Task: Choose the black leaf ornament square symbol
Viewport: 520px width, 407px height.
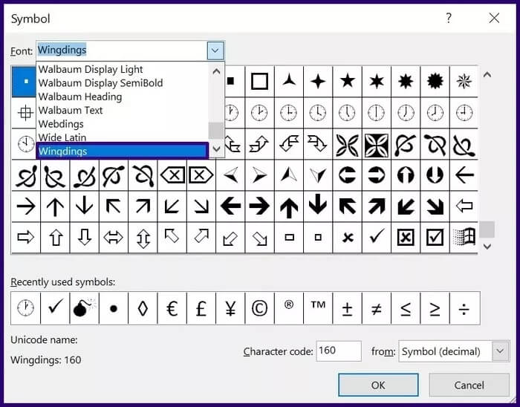Action: pos(377,144)
